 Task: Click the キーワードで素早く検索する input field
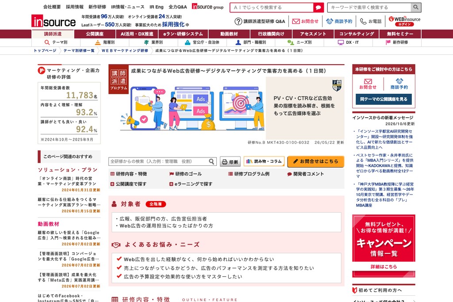click(369, 7)
